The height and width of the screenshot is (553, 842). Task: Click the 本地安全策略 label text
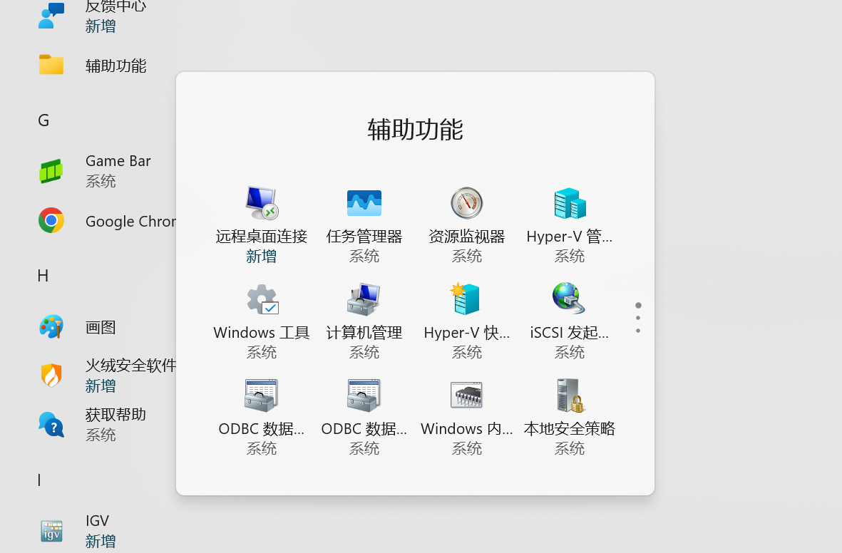[x=569, y=428]
